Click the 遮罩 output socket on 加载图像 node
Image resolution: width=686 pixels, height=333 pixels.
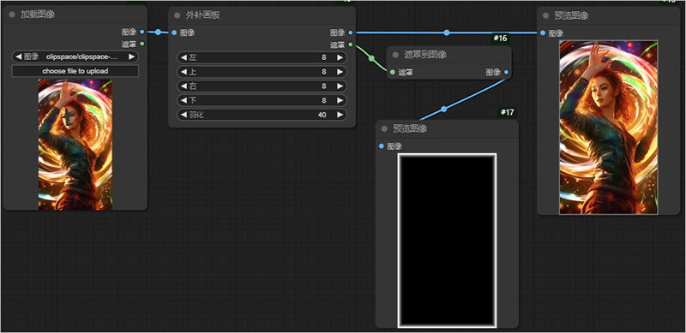(141, 44)
